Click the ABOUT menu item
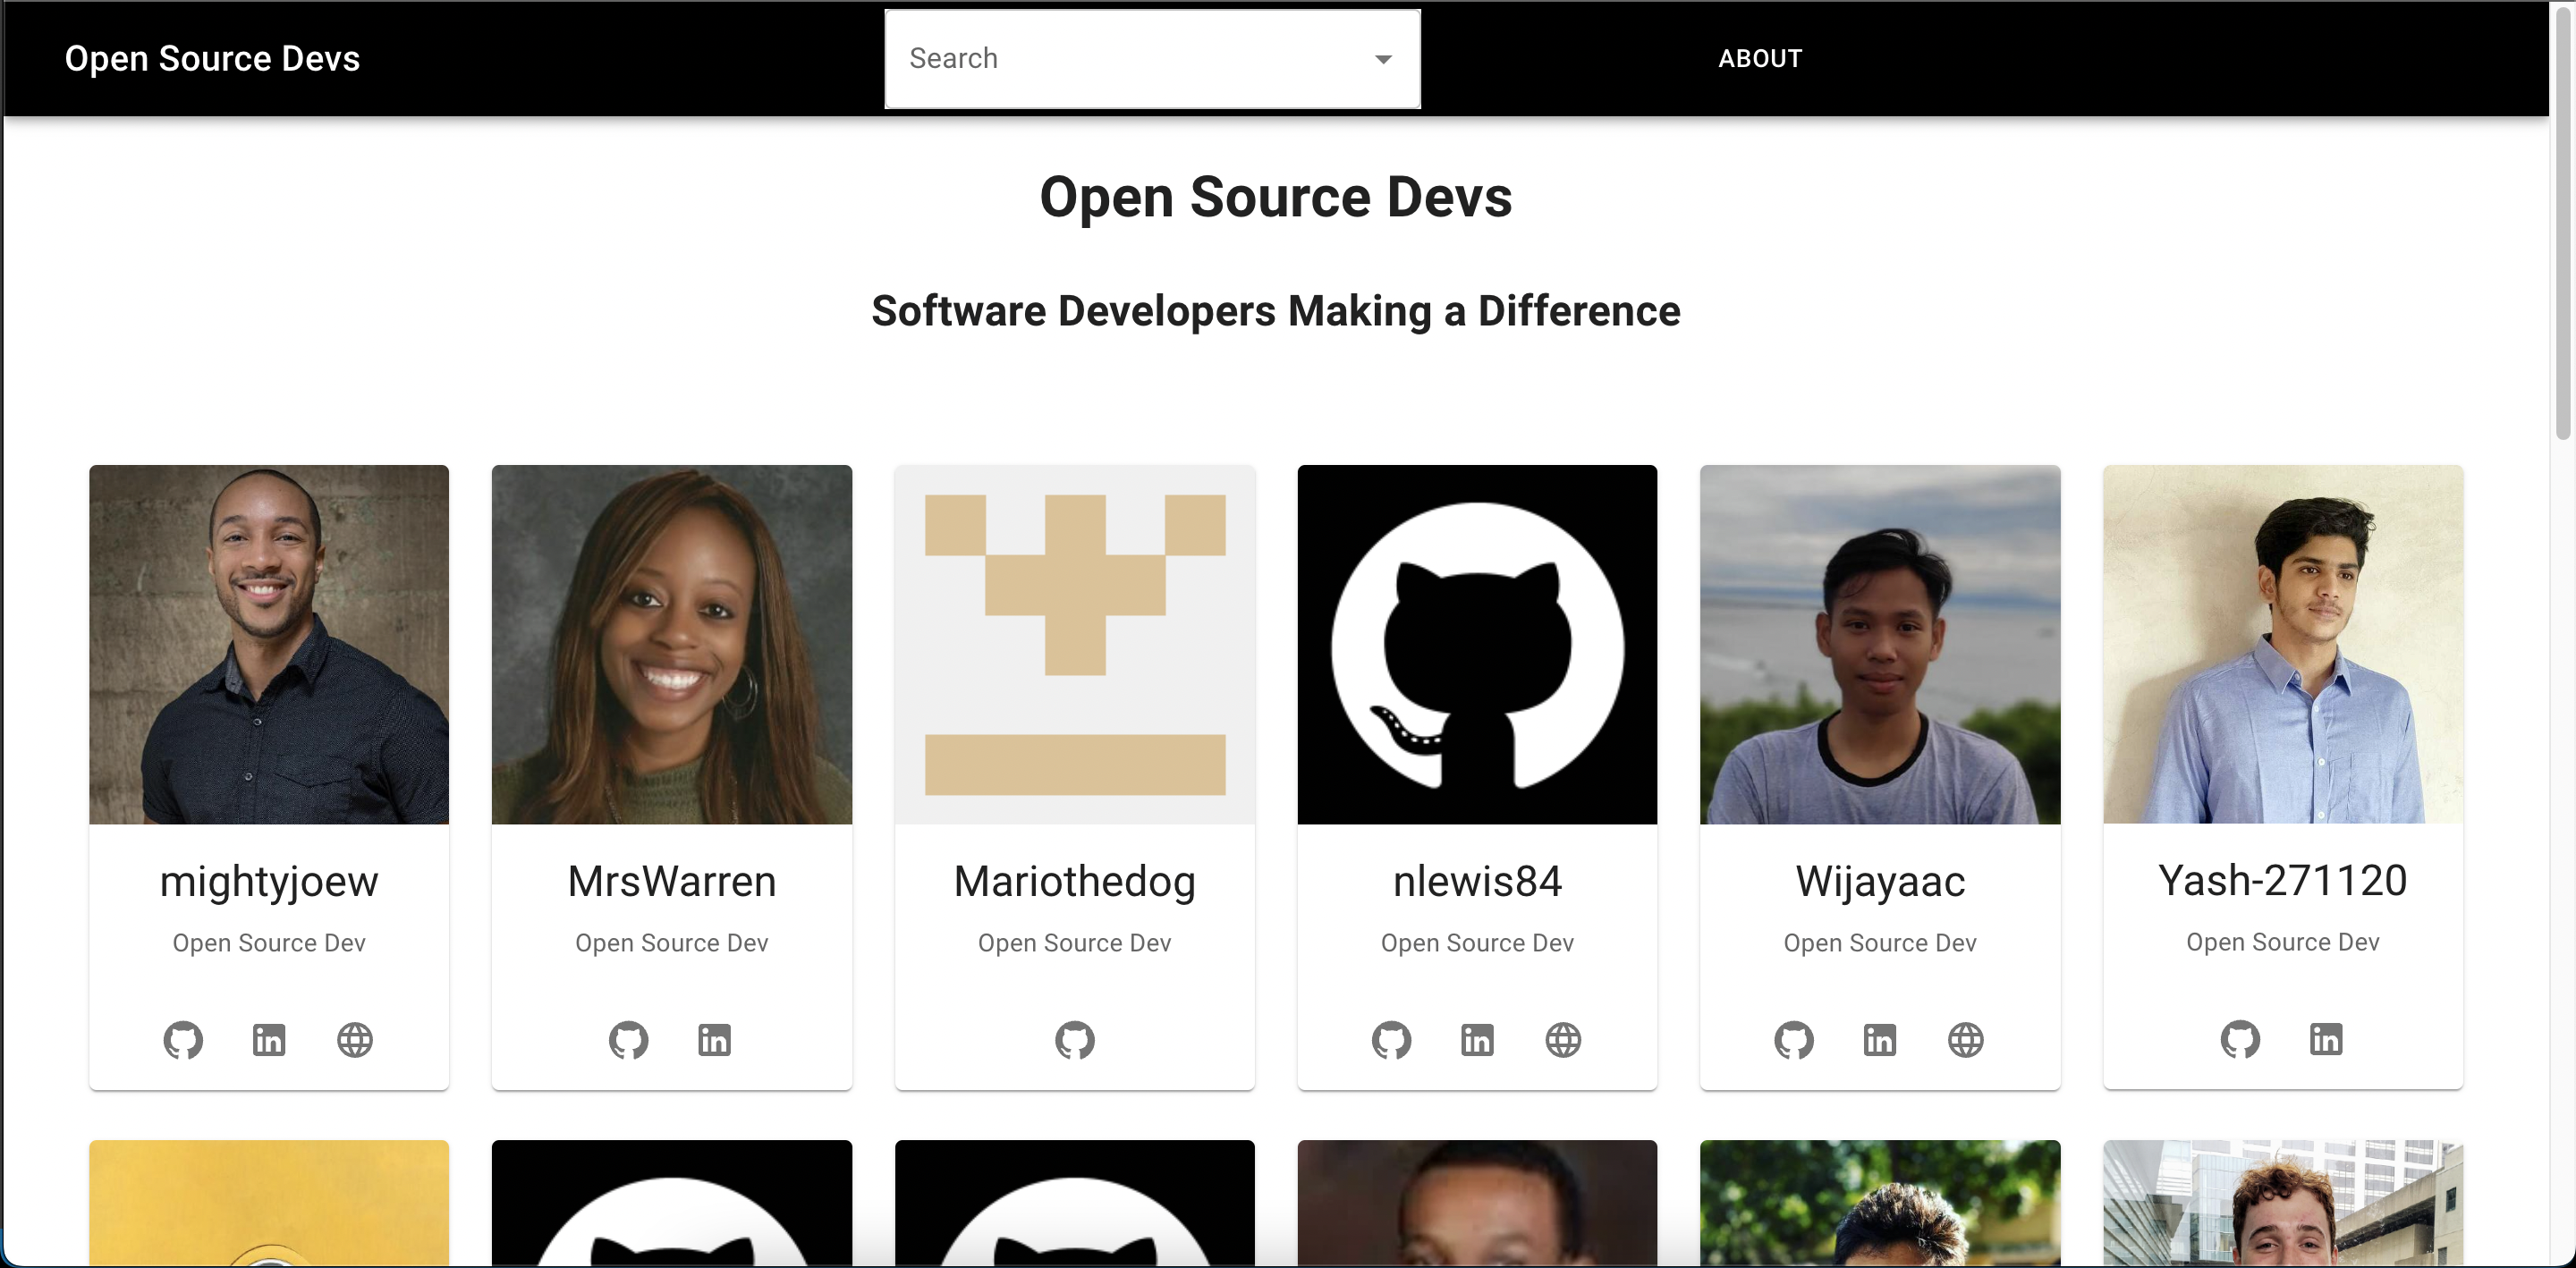Viewport: 2576px width, 1268px height. [x=1760, y=59]
